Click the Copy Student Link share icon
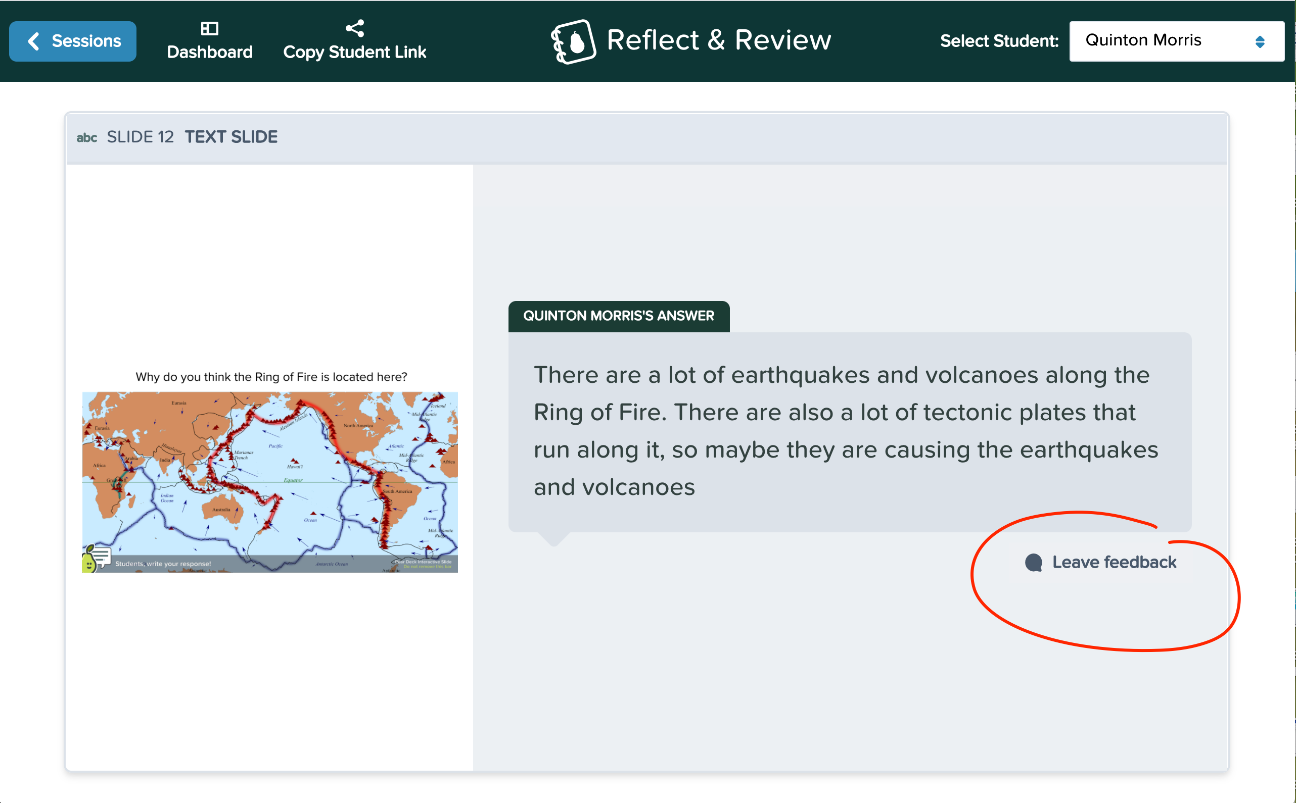Viewport: 1296px width, 803px height. pos(355,28)
